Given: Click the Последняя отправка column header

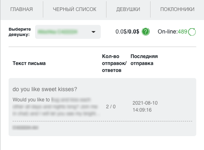Looking at the screenshot, I should click(144, 60).
